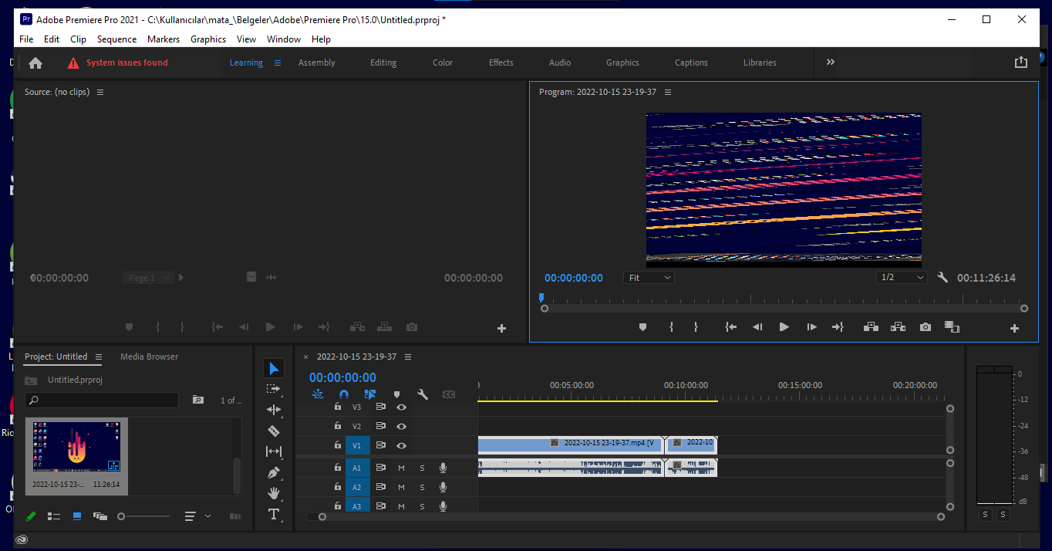Select the Hand tool

[x=274, y=493]
